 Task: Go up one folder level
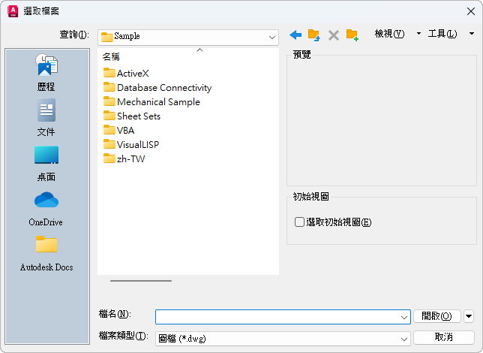pyautogui.click(x=314, y=35)
